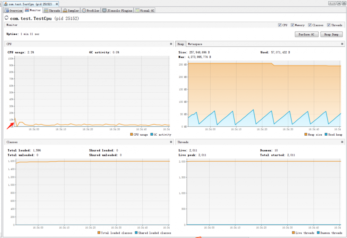Click the scroll documents right arrow
Image resolution: width=347 pixels, height=238 pixels.
[x=334, y=3]
